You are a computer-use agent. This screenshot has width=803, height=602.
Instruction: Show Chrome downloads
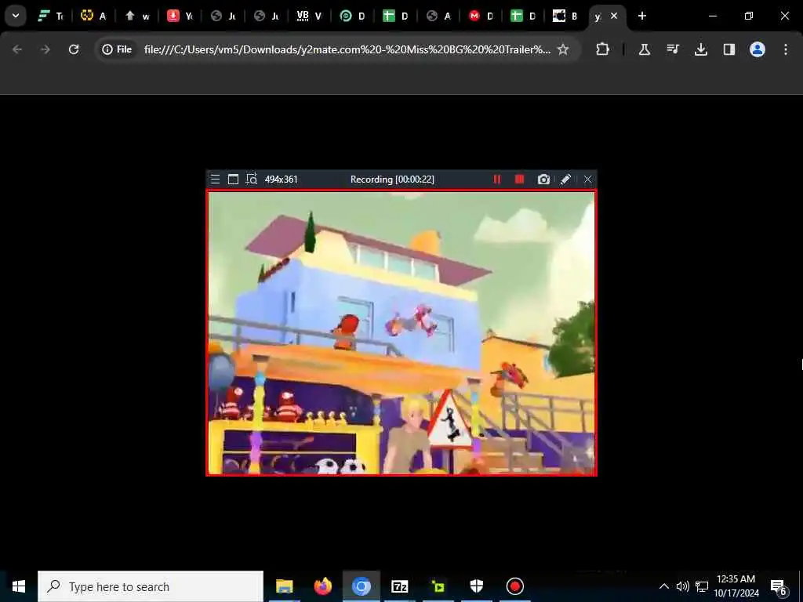pyautogui.click(x=700, y=49)
